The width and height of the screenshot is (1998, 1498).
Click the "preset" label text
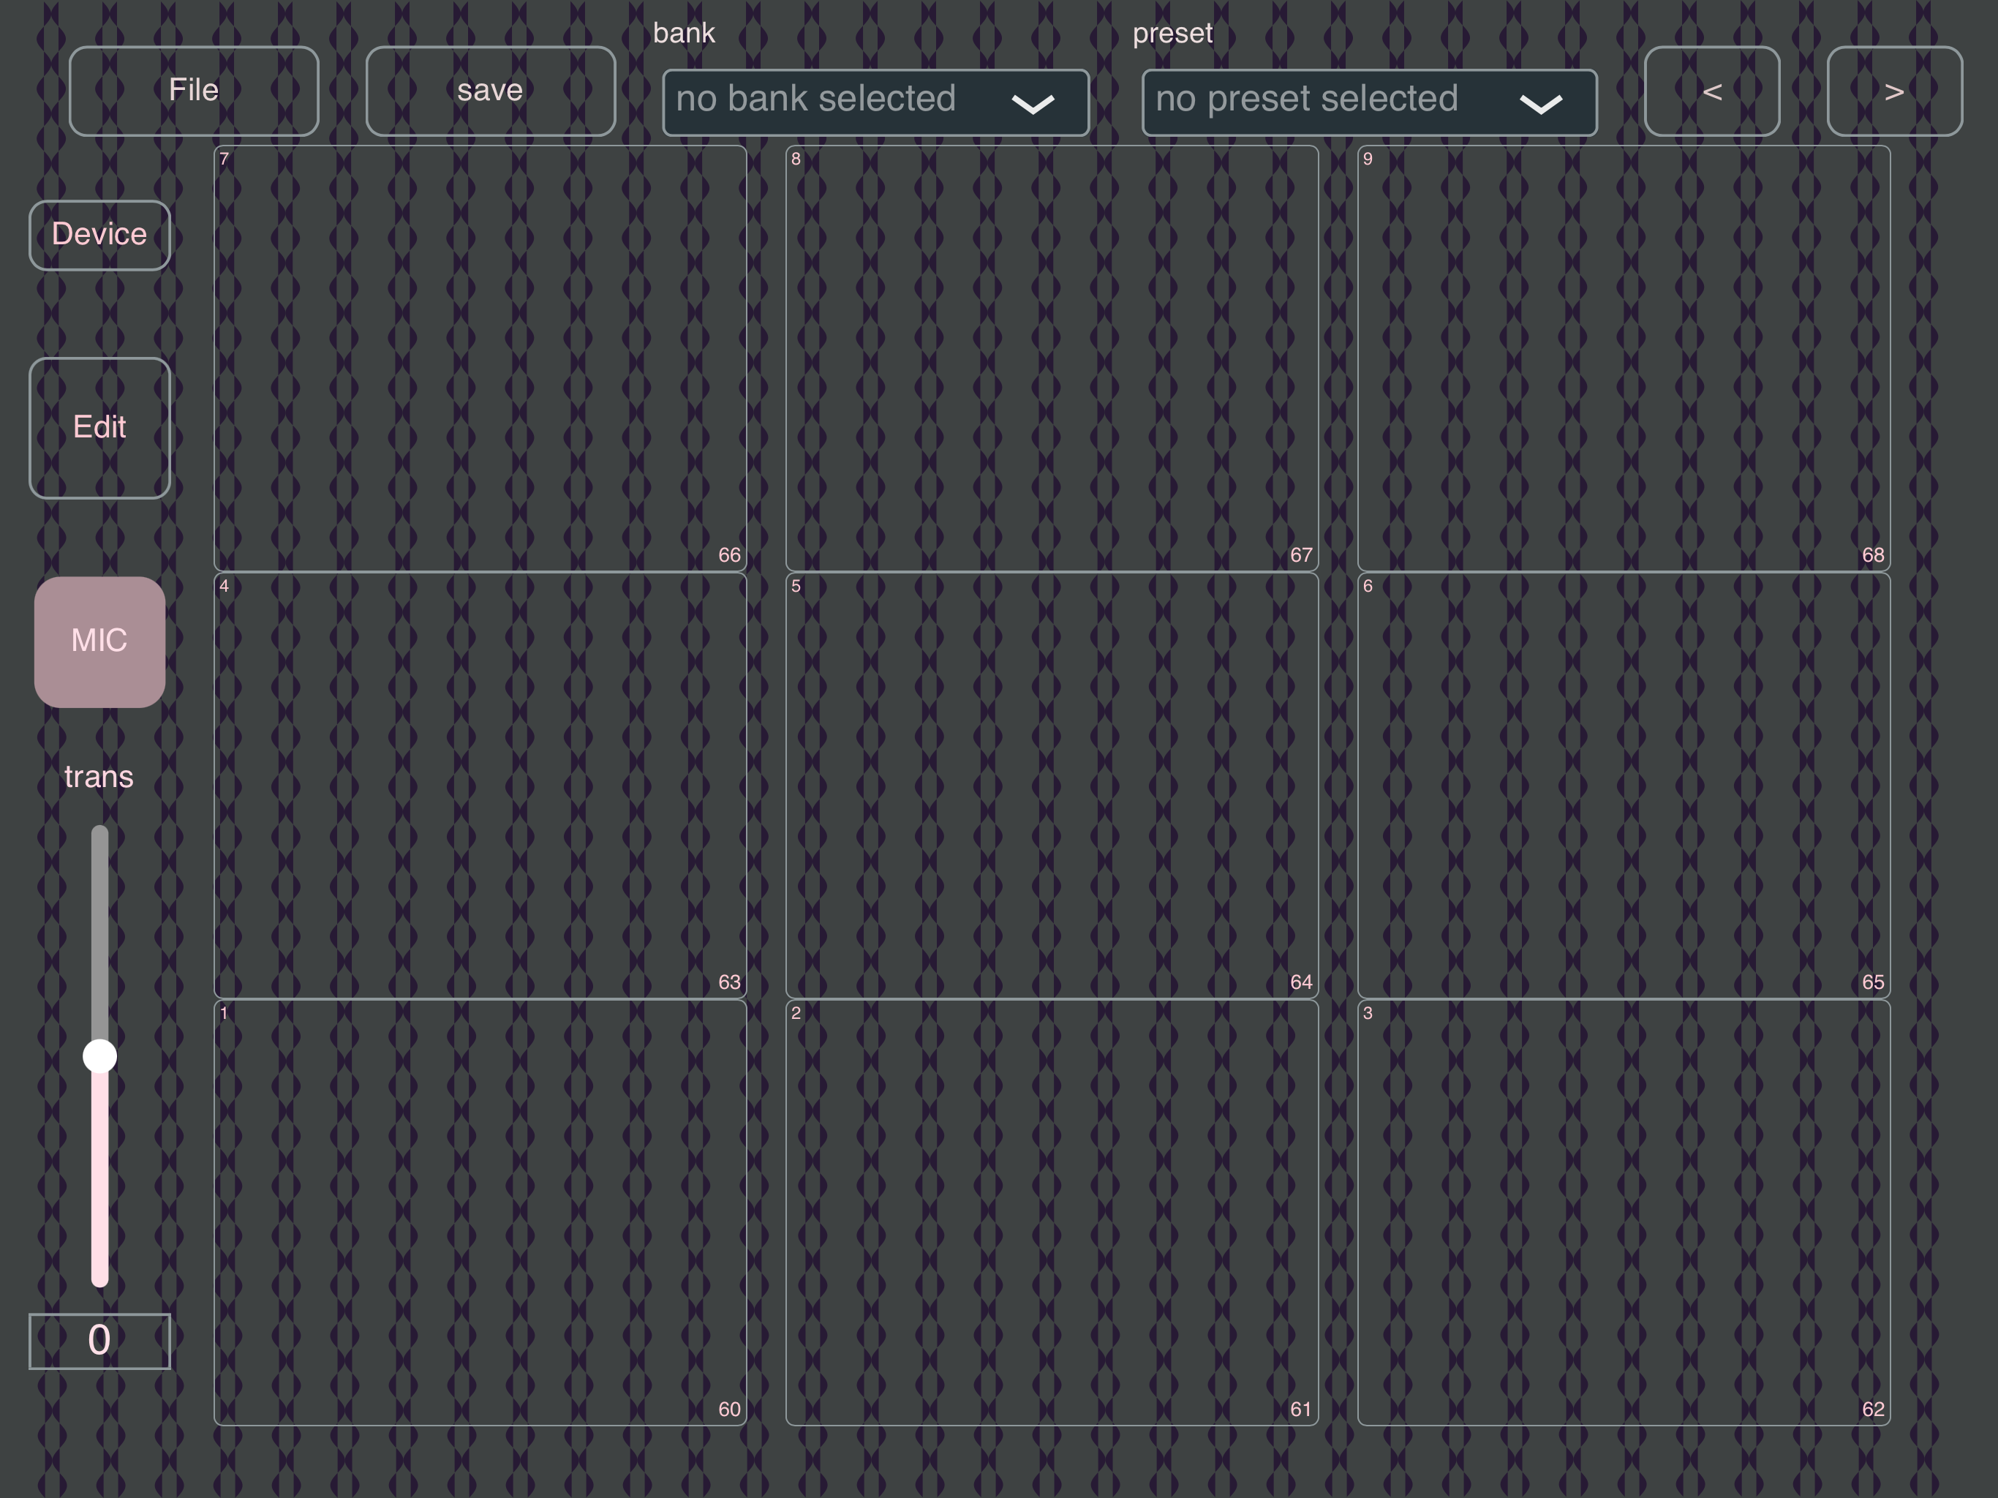point(1172,34)
